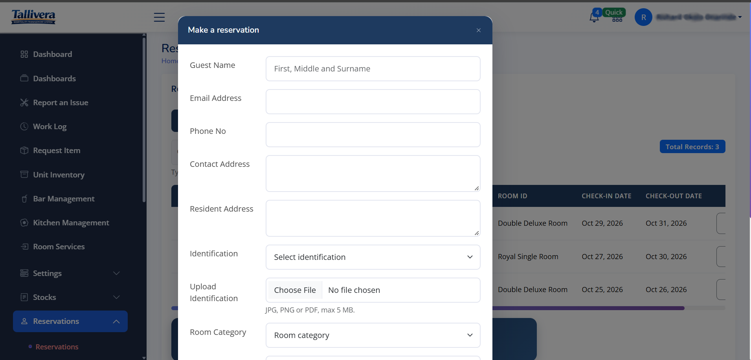Close the Make a reservation dialog

coord(478,30)
